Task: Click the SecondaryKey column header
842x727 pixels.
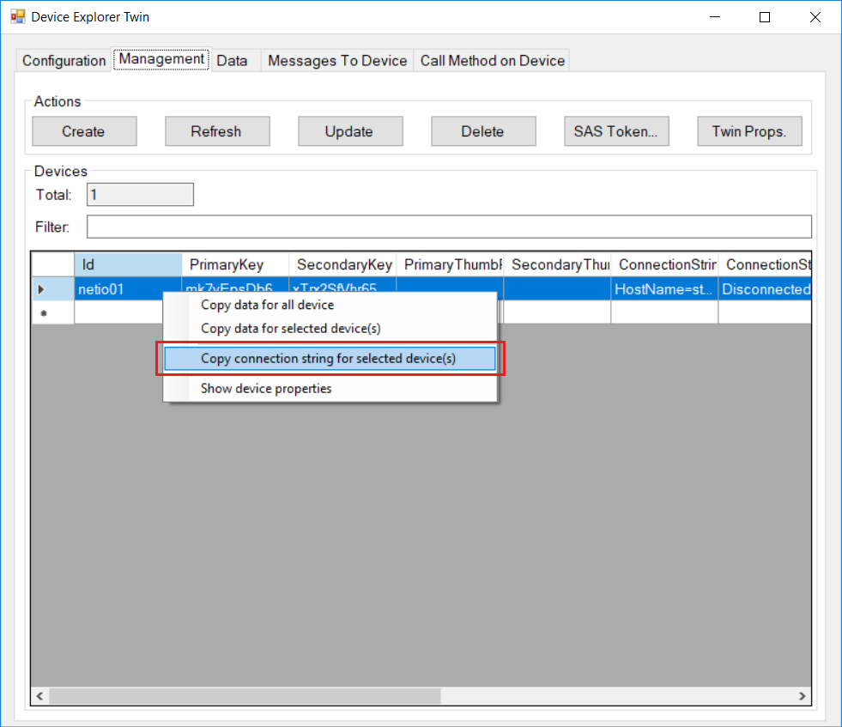Action: [x=342, y=264]
